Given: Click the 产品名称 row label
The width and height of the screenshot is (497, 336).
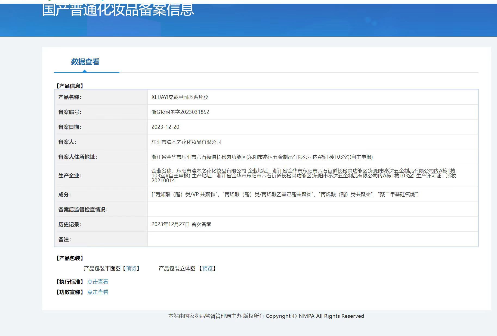Looking at the screenshot, I should (x=70, y=97).
